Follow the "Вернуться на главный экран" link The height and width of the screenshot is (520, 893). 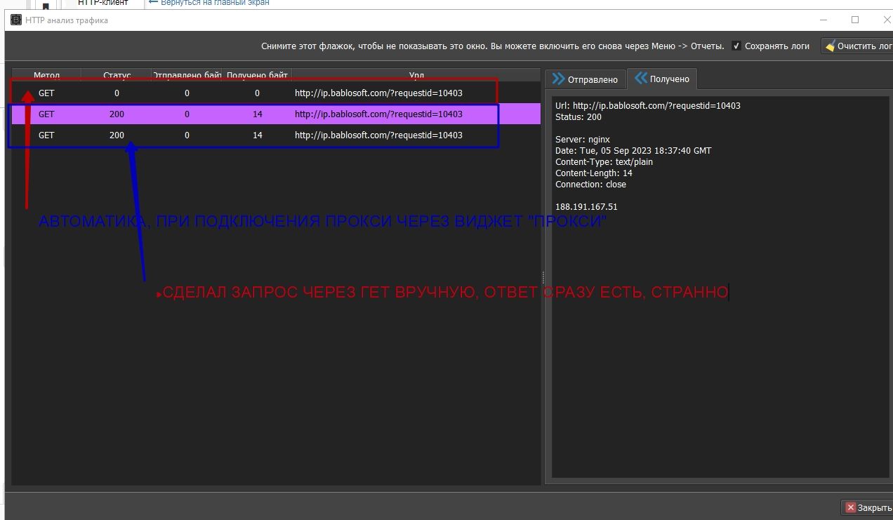tap(209, 3)
